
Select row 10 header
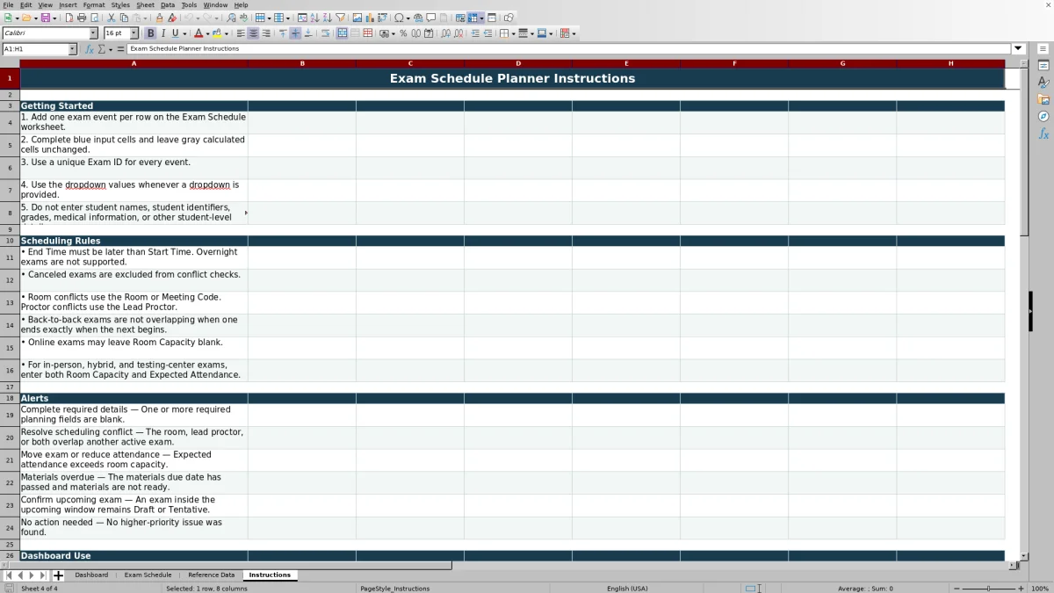pyautogui.click(x=10, y=241)
